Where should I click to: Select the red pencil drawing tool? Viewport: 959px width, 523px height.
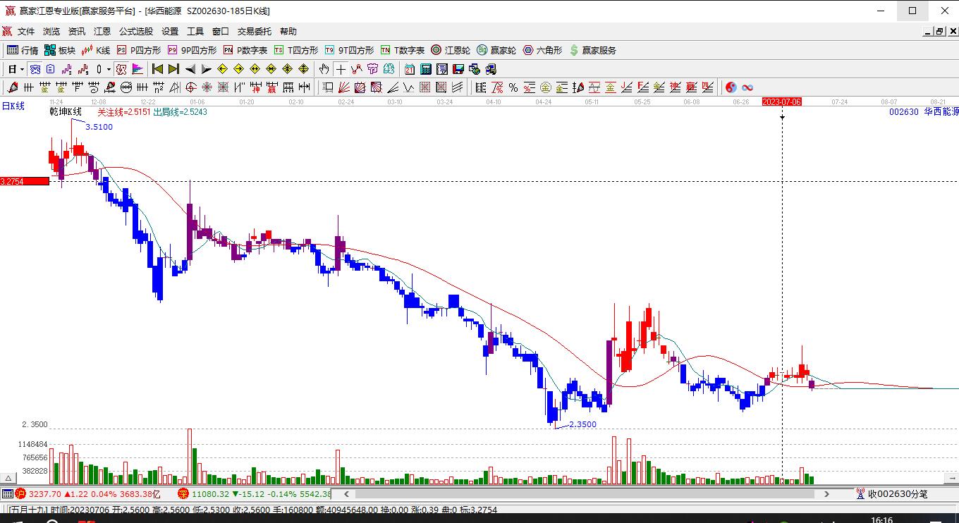[x=12, y=87]
